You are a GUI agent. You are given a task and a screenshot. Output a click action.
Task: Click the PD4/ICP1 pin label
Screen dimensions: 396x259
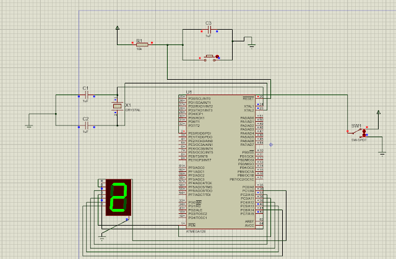point(196,114)
